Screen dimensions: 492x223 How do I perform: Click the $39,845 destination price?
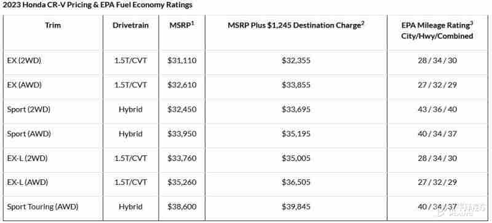[296, 207]
